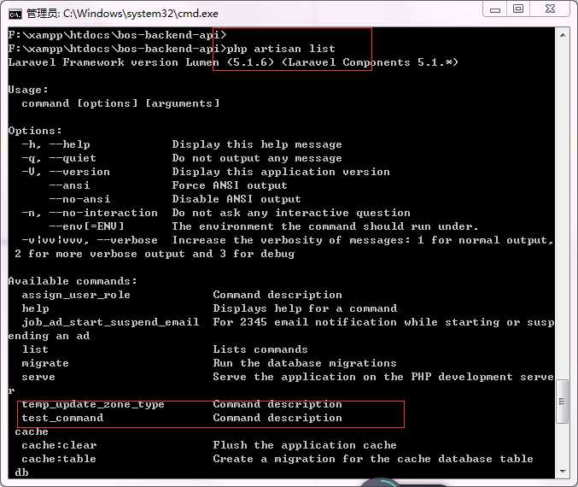Click the 'php artisan list' command text

[x=281, y=49]
